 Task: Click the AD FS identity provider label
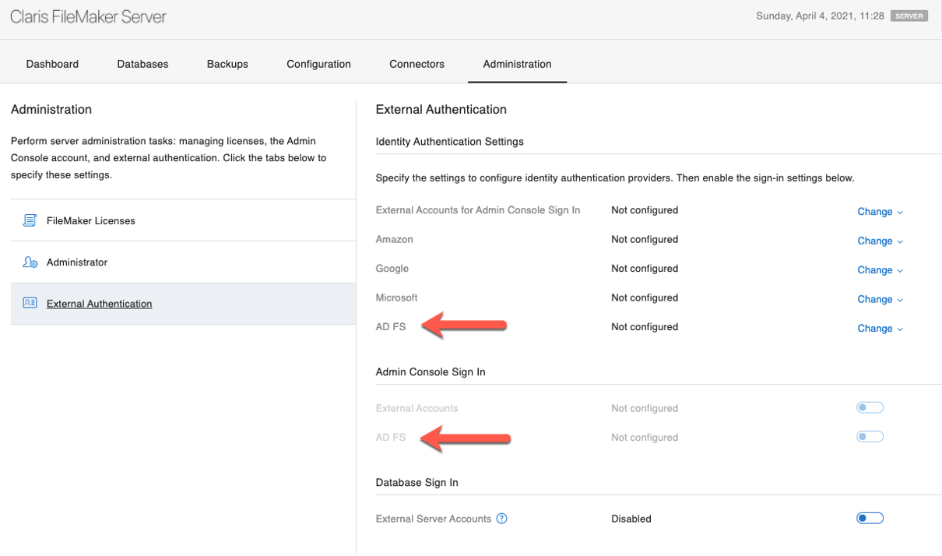click(x=391, y=327)
